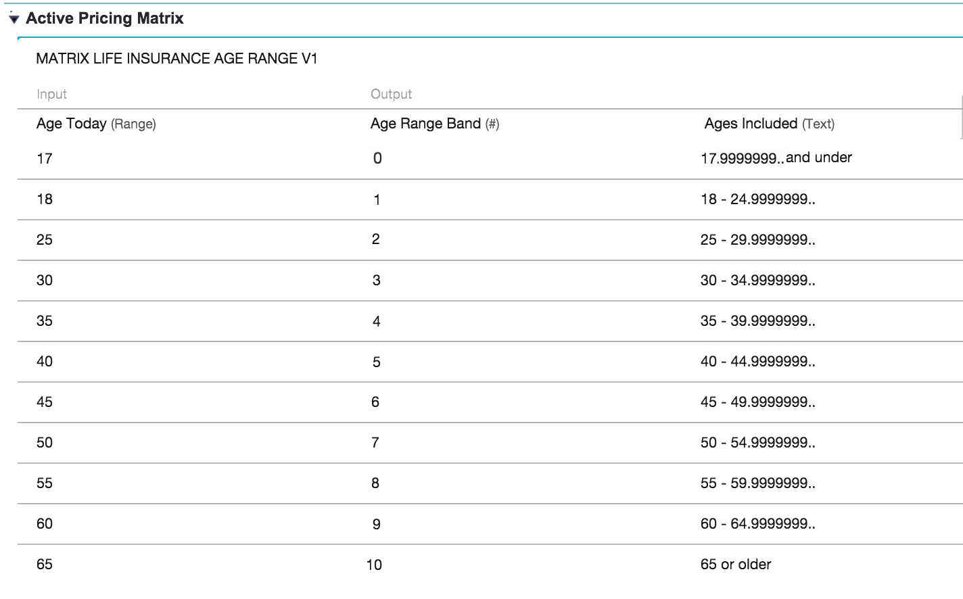Click Age Range Band value 1
Screen dimensions: 963x599
[377, 199]
